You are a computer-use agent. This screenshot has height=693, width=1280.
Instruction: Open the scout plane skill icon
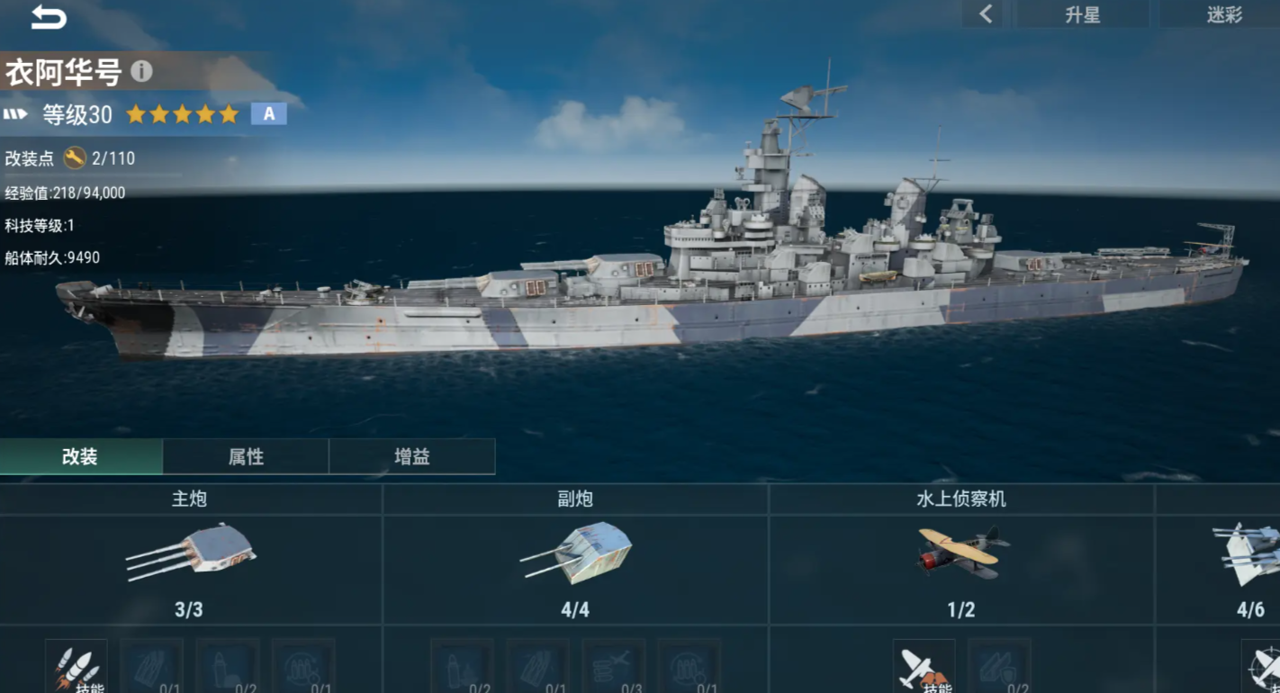(924, 666)
